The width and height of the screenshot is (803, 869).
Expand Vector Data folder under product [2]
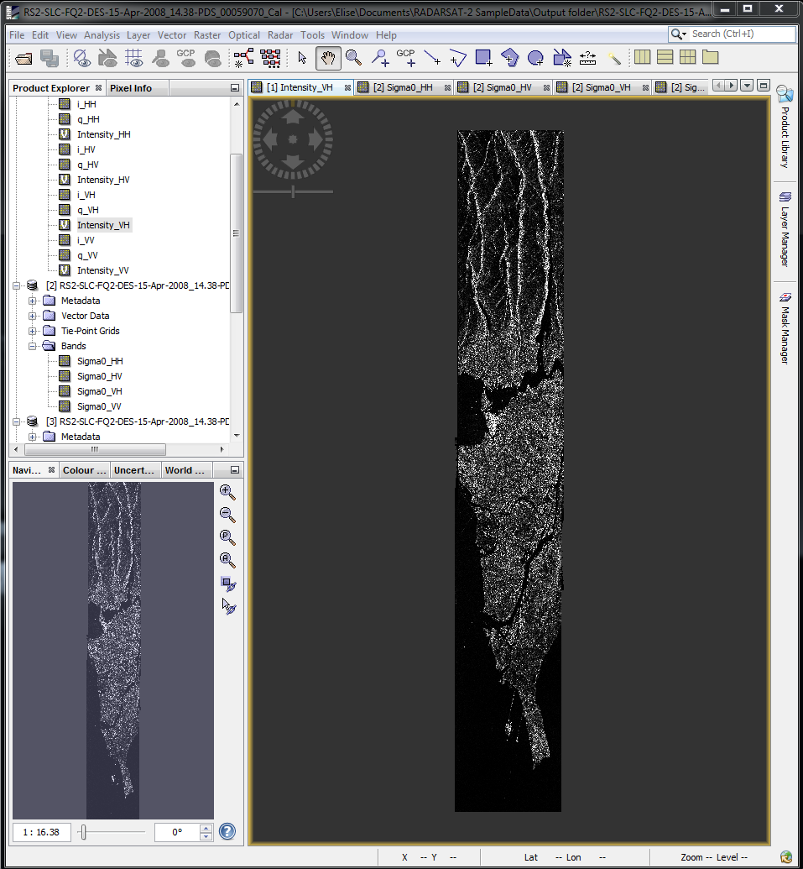click(x=32, y=316)
